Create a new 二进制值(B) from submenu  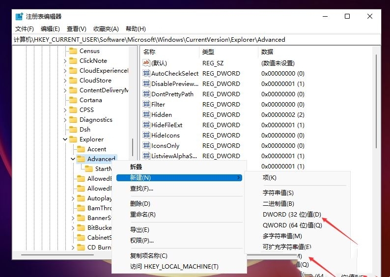298,204
